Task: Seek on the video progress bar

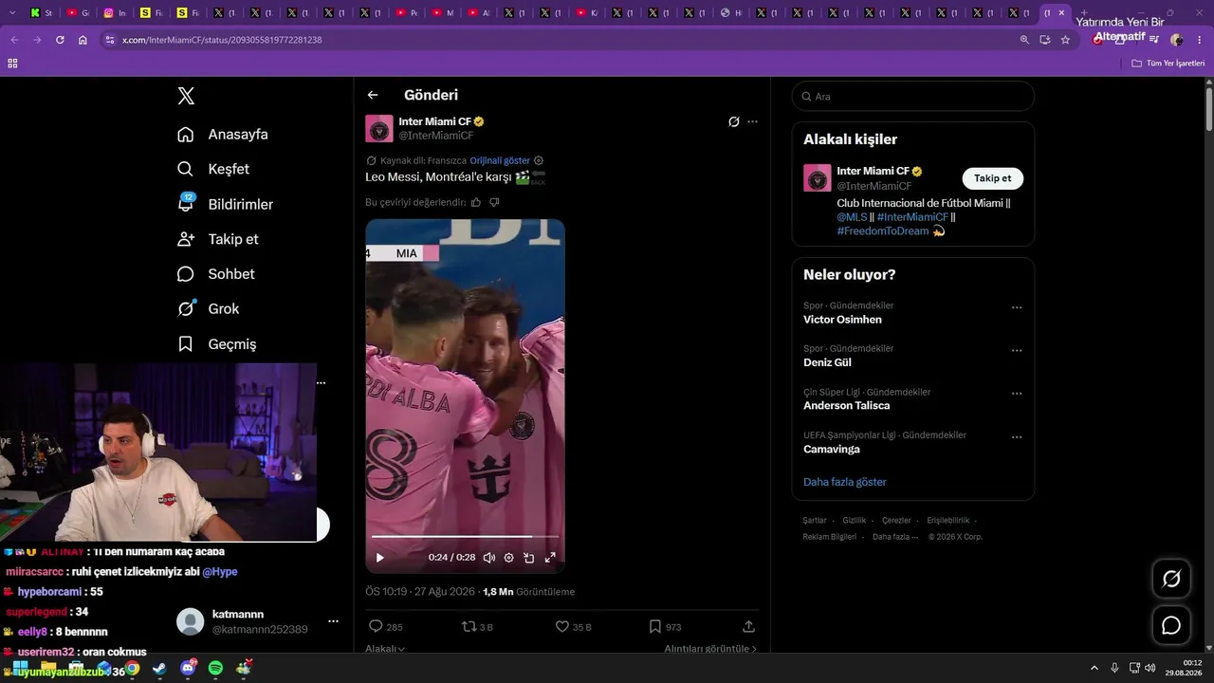Action: pos(465,537)
